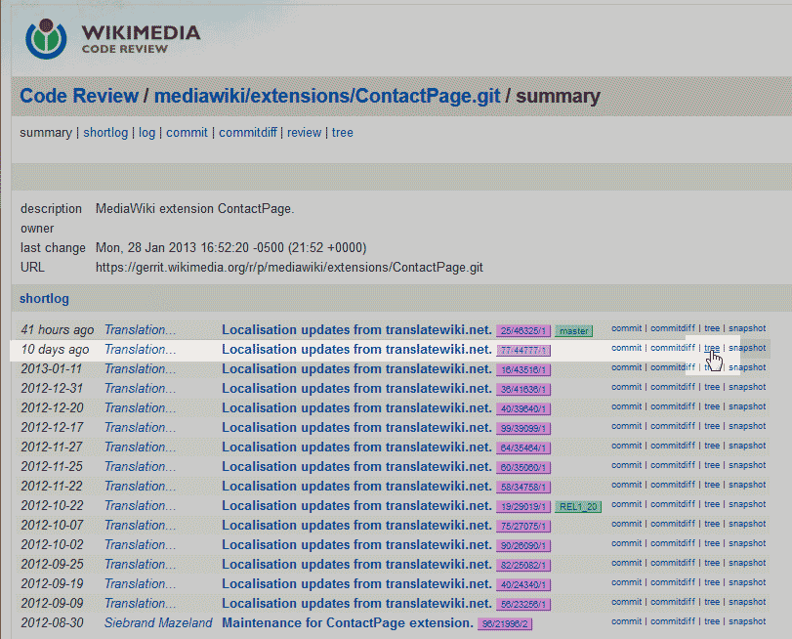Open tree link on 10 days ago row
This screenshot has width=792, height=639.
pyautogui.click(x=712, y=348)
